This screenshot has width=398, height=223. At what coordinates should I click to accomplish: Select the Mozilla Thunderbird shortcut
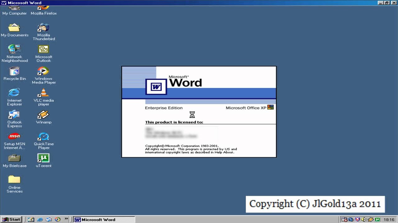[x=44, y=32]
